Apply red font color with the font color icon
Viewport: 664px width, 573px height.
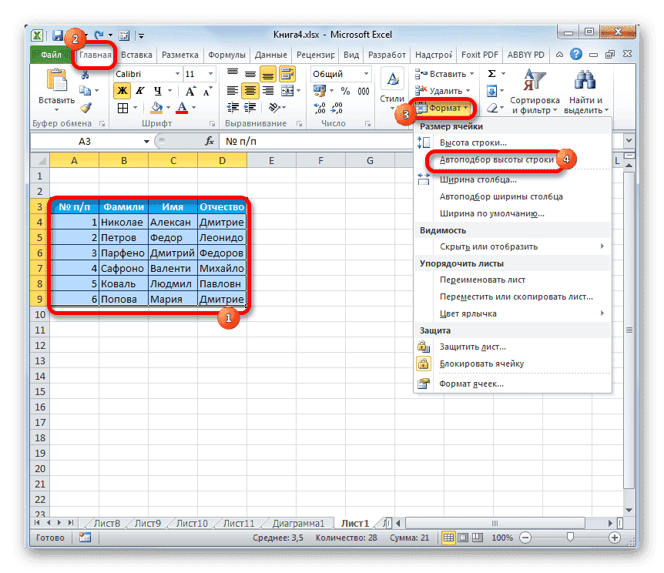[x=182, y=107]
